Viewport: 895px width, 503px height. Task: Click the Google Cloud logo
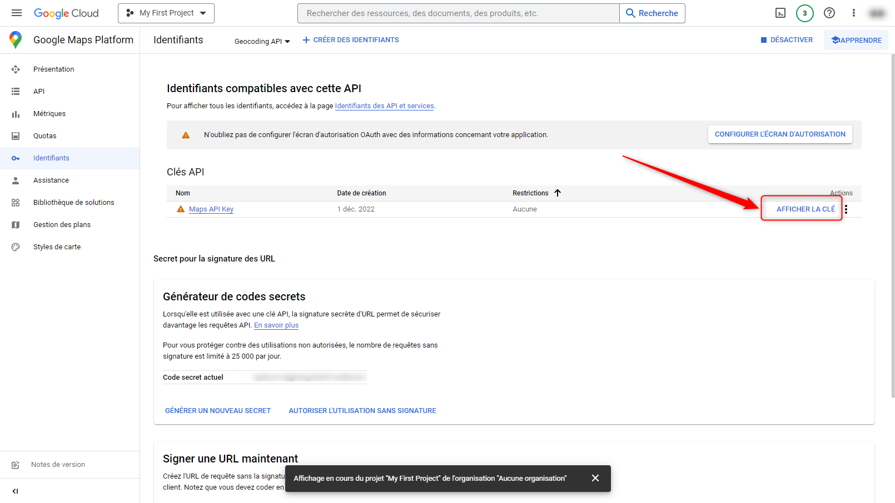[66, 13]
